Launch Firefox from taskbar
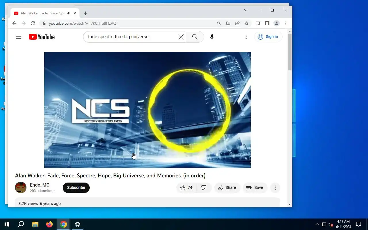Viewport: 368px width, 230px height. [x=49, y=224]
